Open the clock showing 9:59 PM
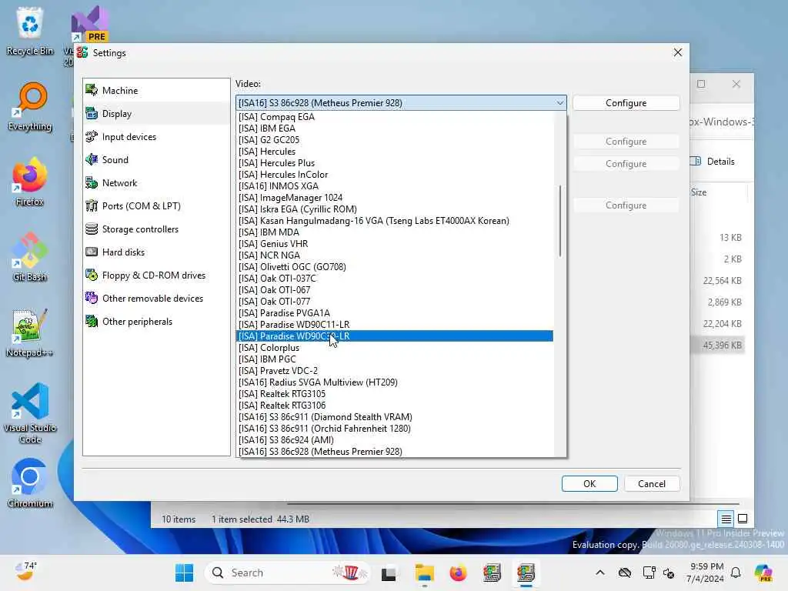Viewport: 788px width, 591px height. click(x=706, y=573)
